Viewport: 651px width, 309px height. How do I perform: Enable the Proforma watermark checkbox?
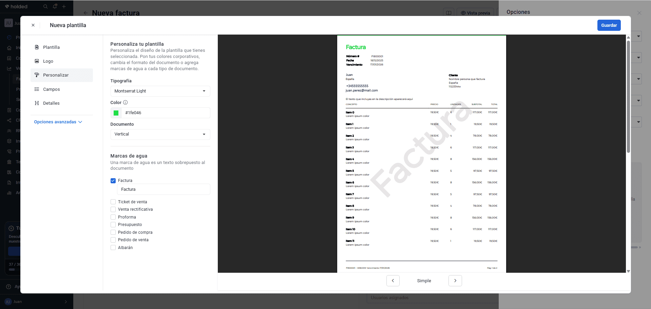113,217
